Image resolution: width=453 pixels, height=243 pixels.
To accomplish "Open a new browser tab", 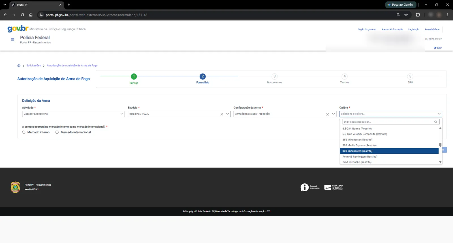I will pyautogui.click(x=69, y=5).
